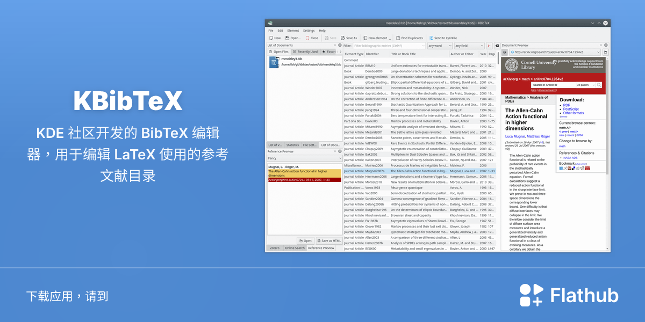Viewport: 645px width, 322px height.
Task: Open the 'any word' filter dropdown
Action: tap(440, 46)
